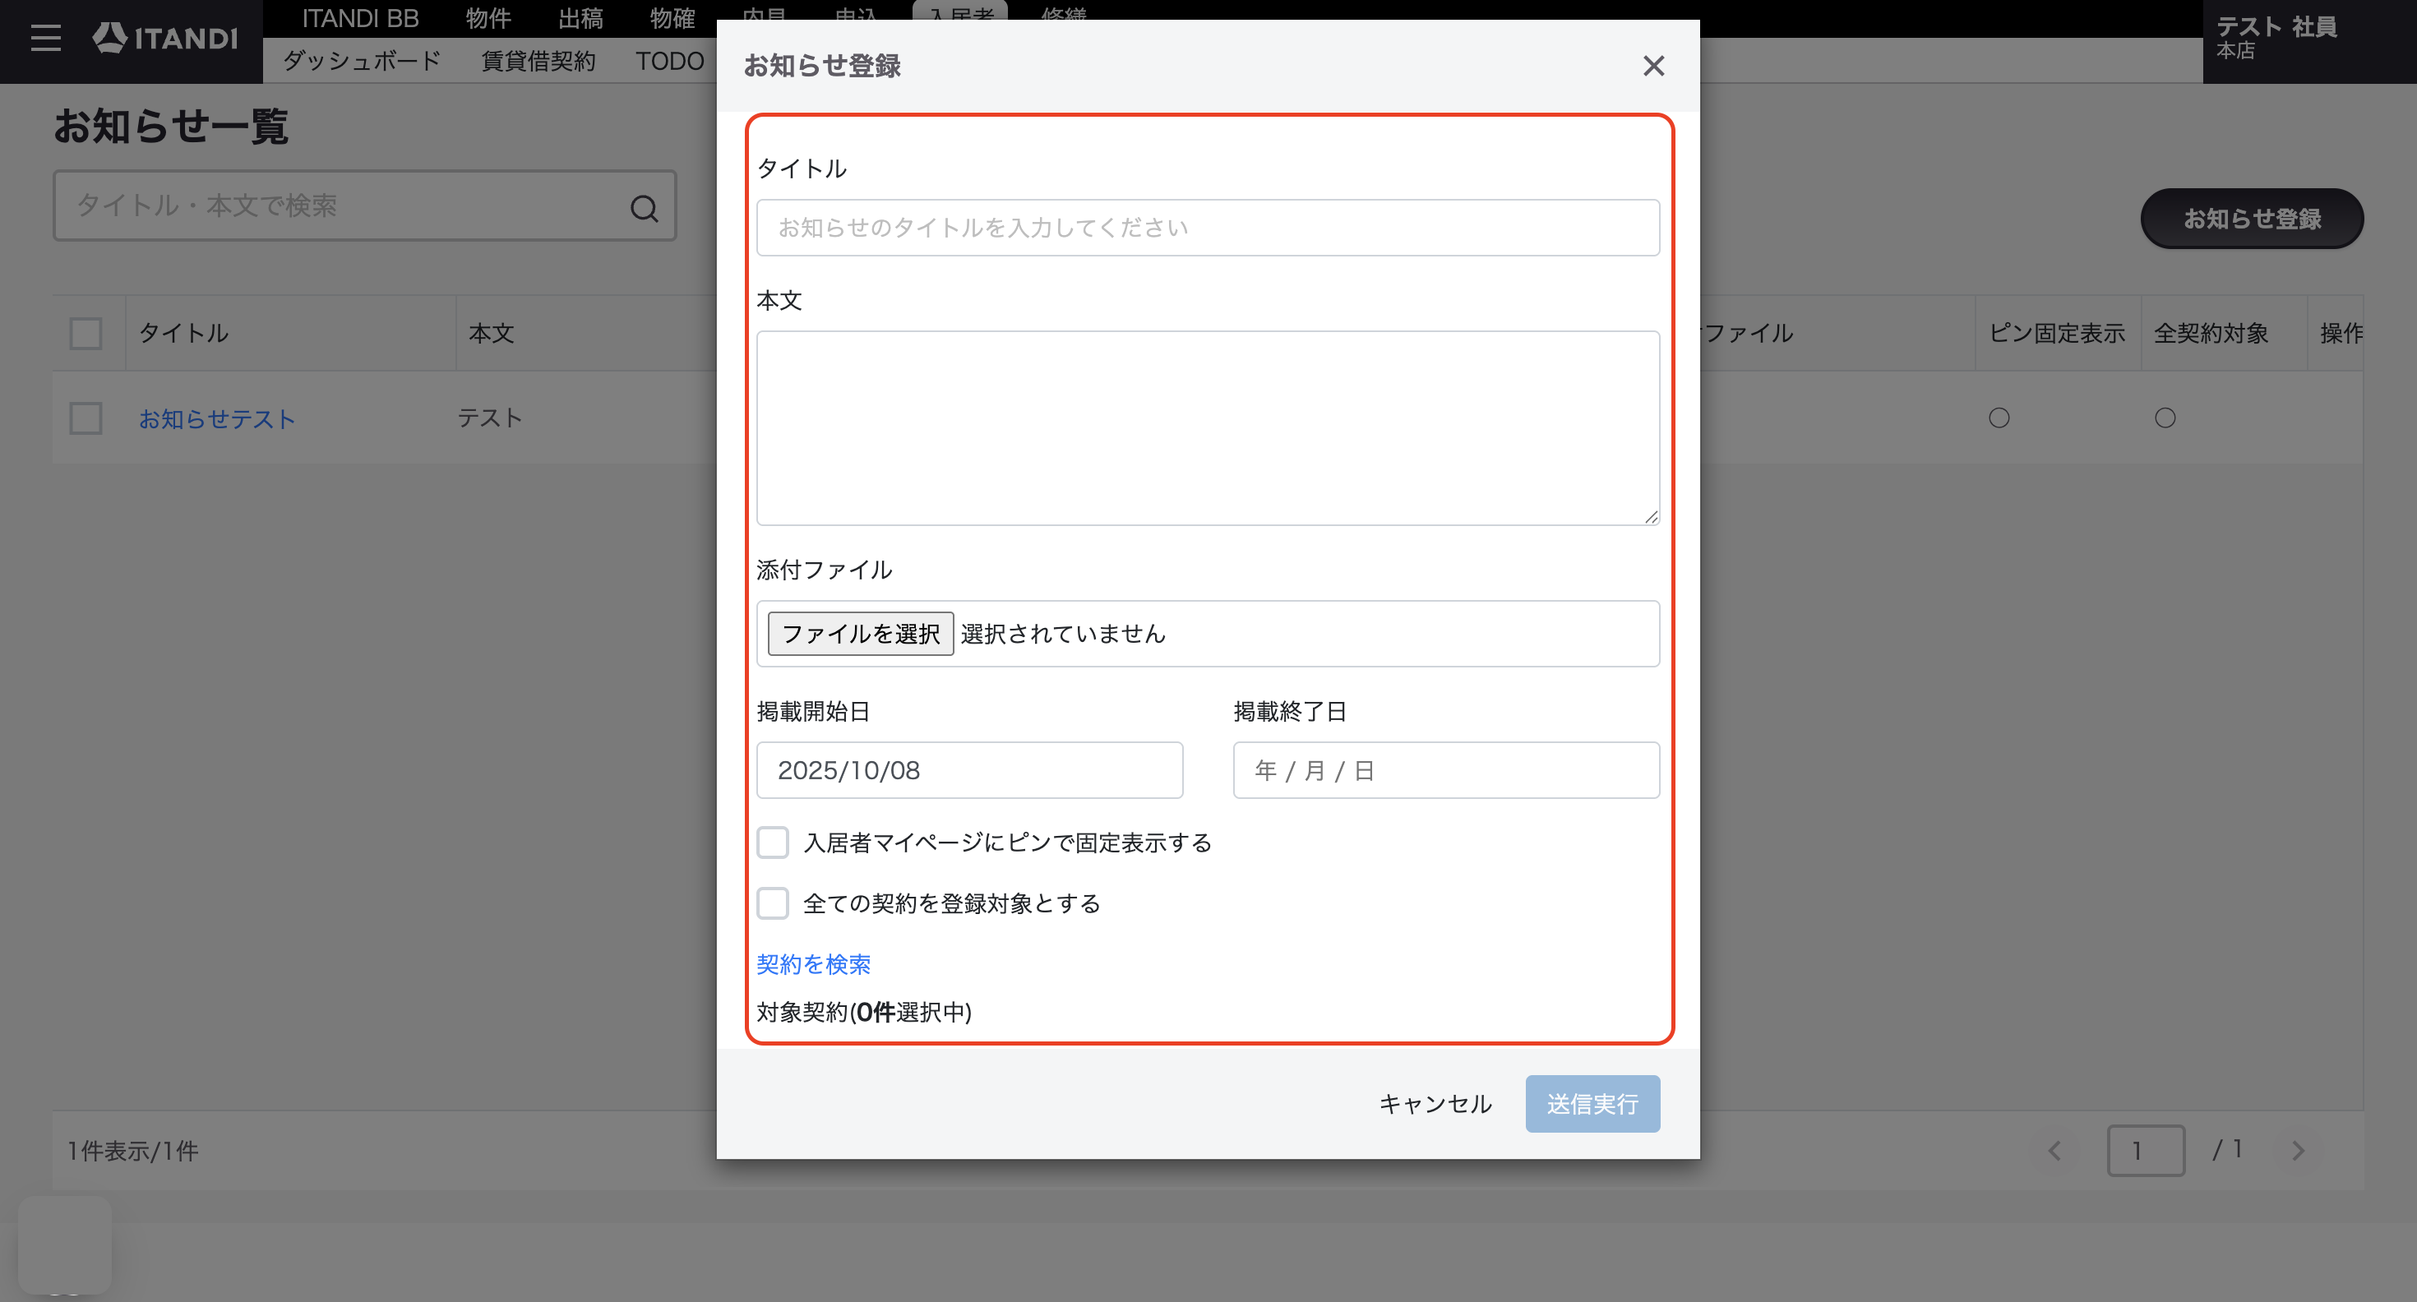Click the ITANDI logo

(x=165, y=38)
